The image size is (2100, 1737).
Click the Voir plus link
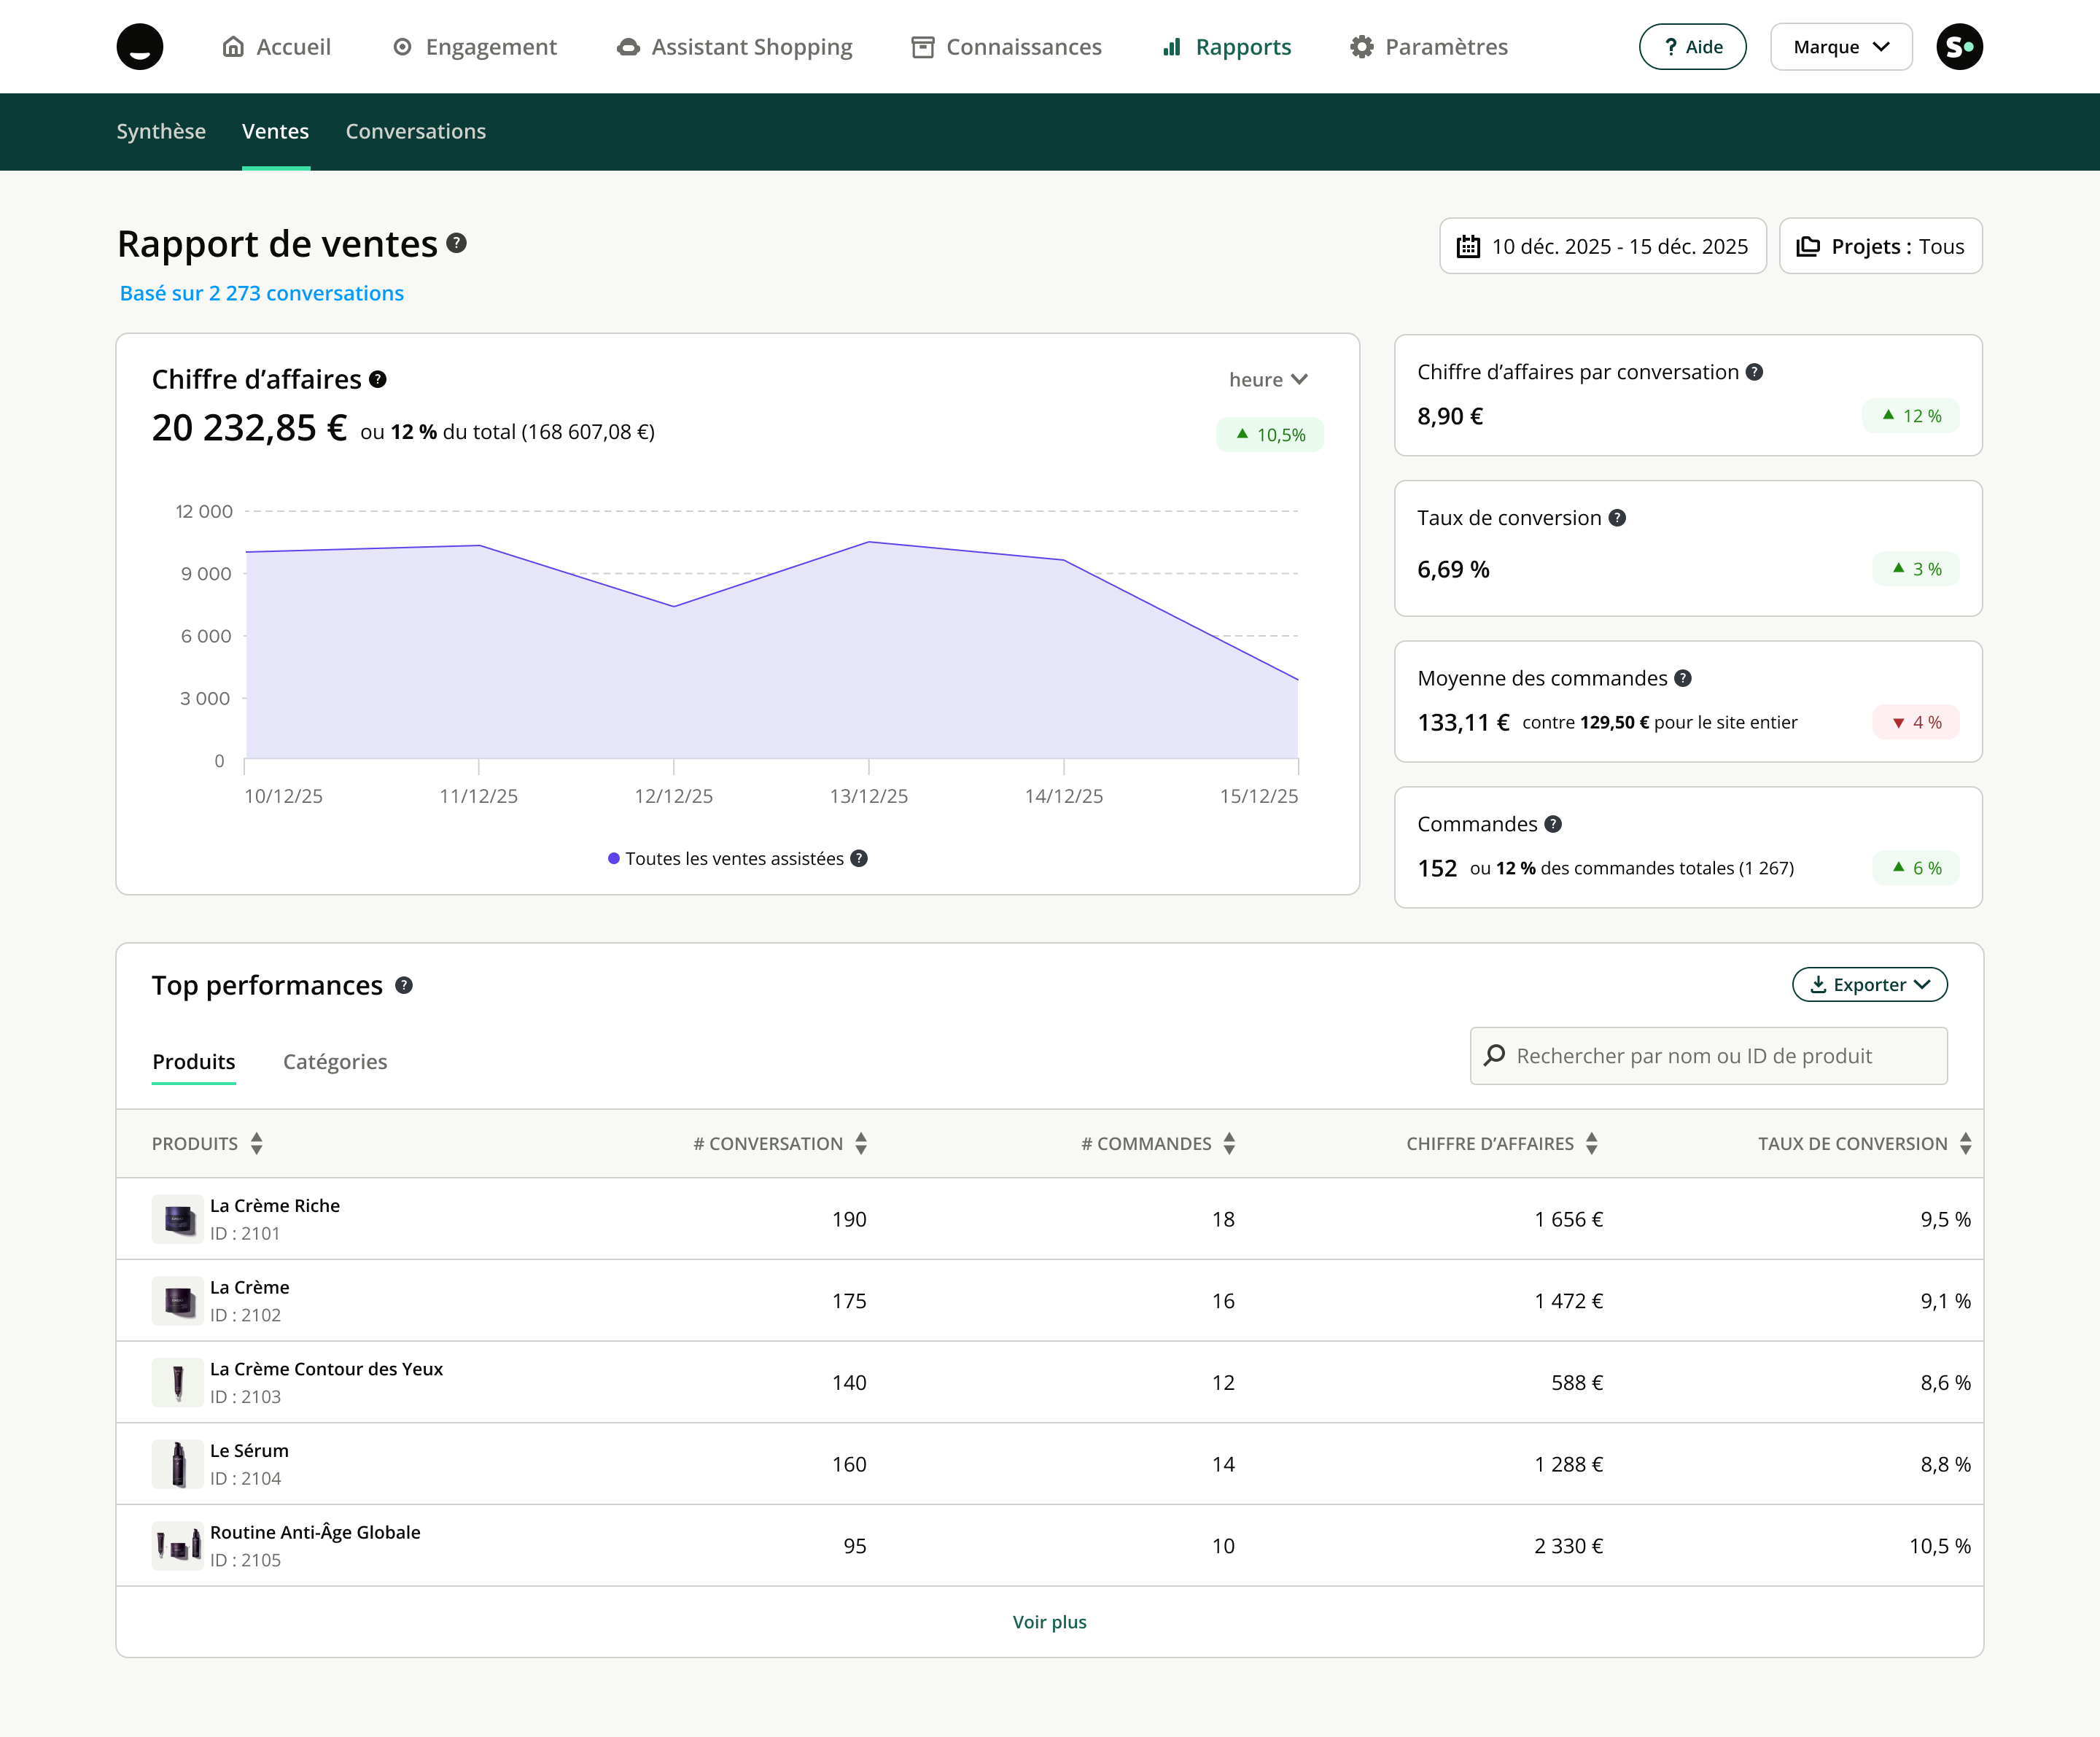coord(1049,1622)
